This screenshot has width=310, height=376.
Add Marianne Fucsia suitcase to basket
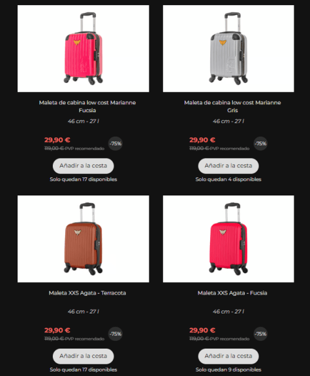coord(84,166)
